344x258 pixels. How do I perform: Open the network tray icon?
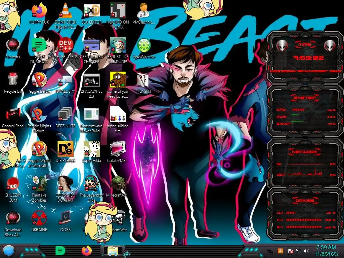298,251
